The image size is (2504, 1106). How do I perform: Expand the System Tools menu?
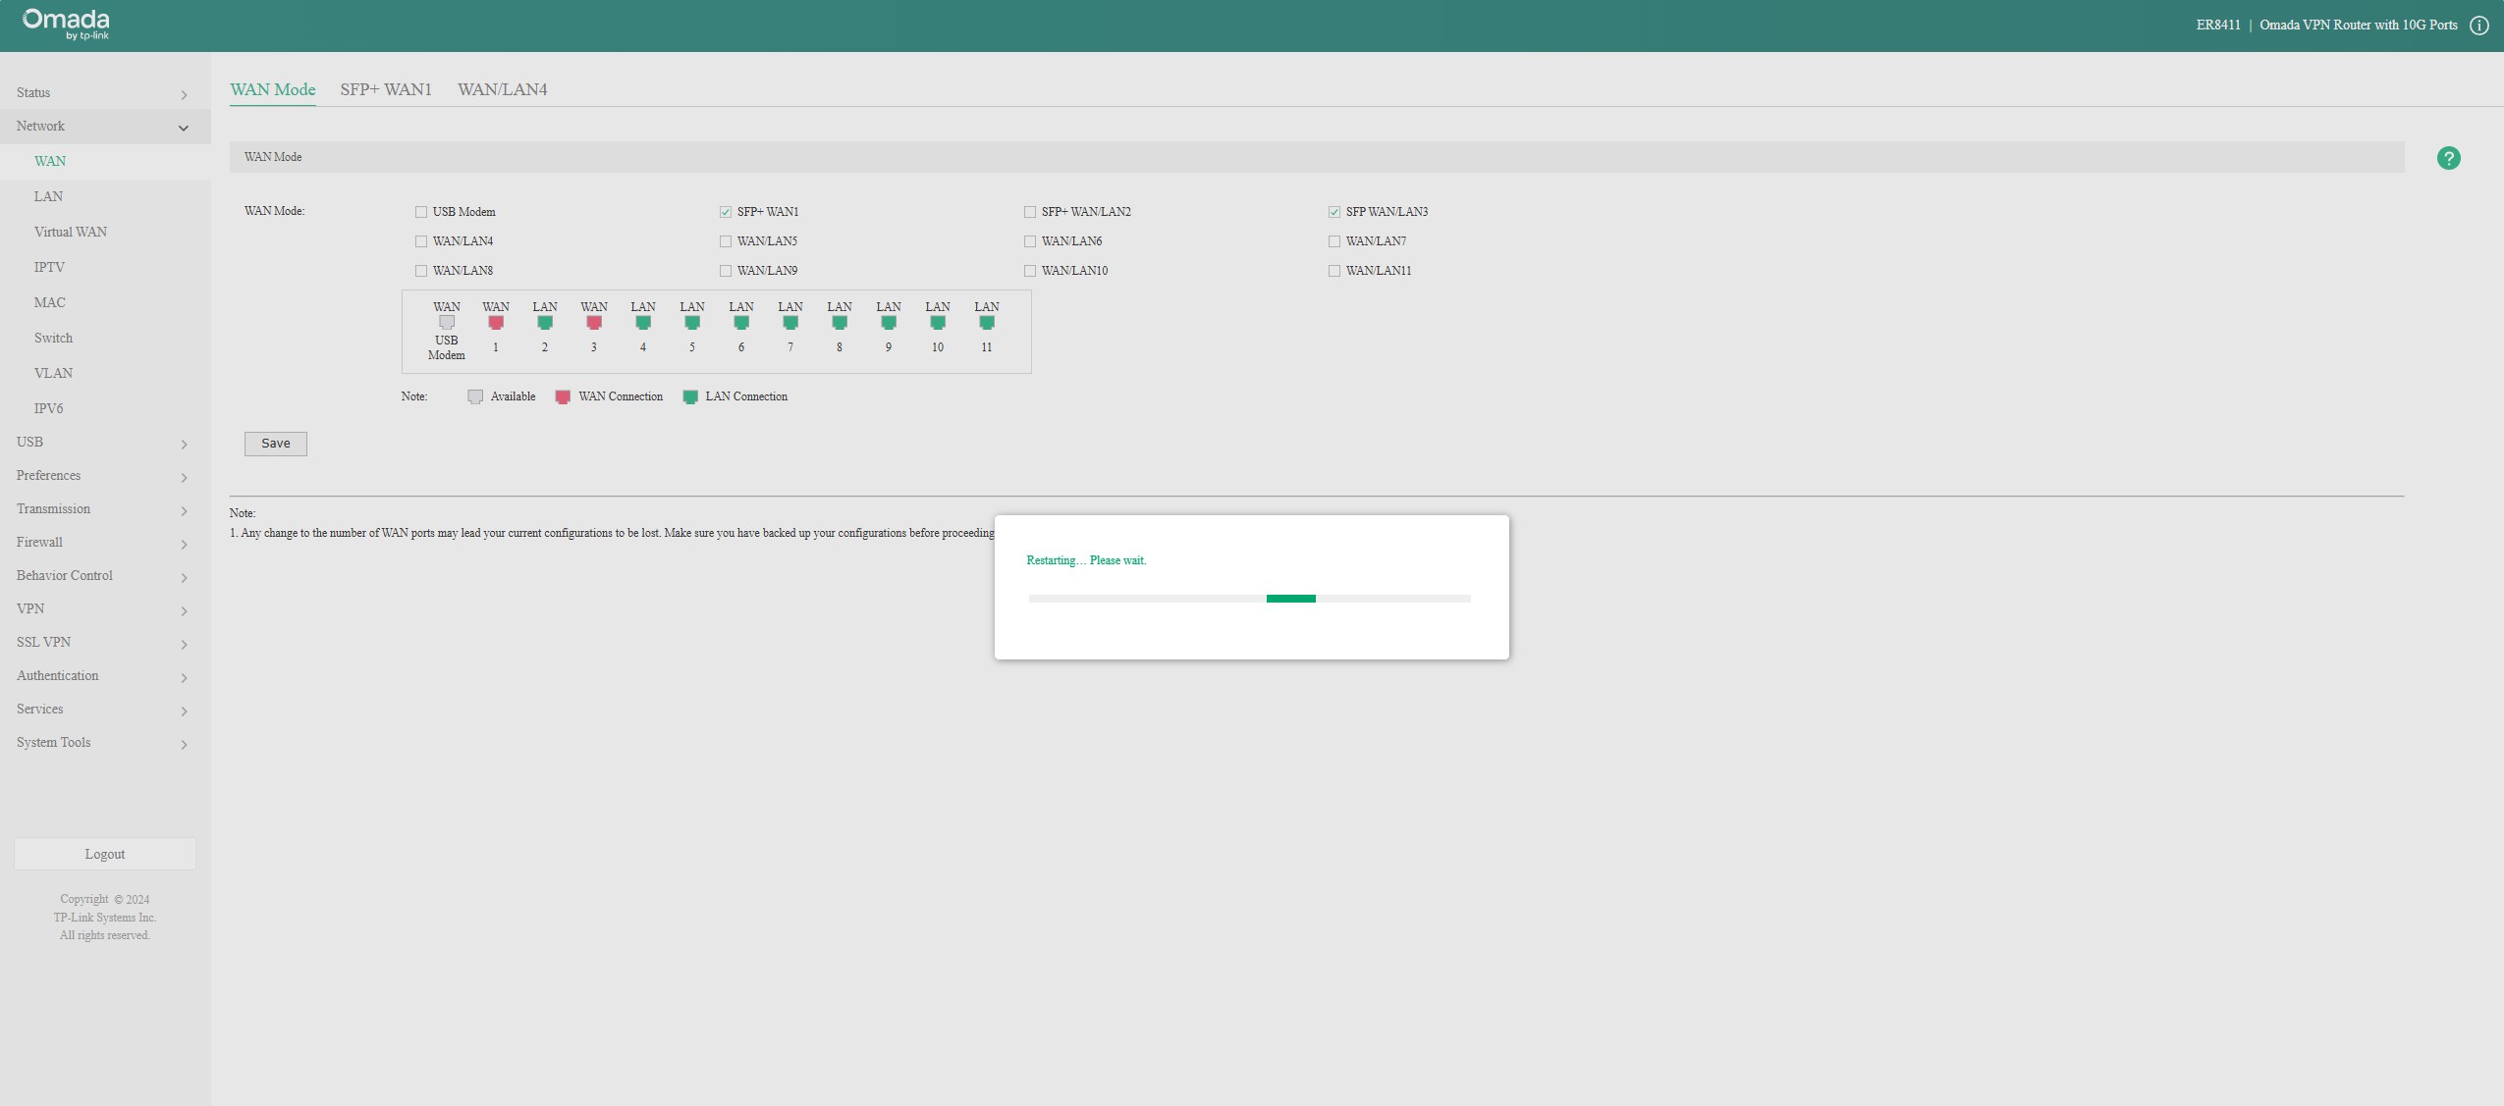pyautogui.click(x=104, y=743)
